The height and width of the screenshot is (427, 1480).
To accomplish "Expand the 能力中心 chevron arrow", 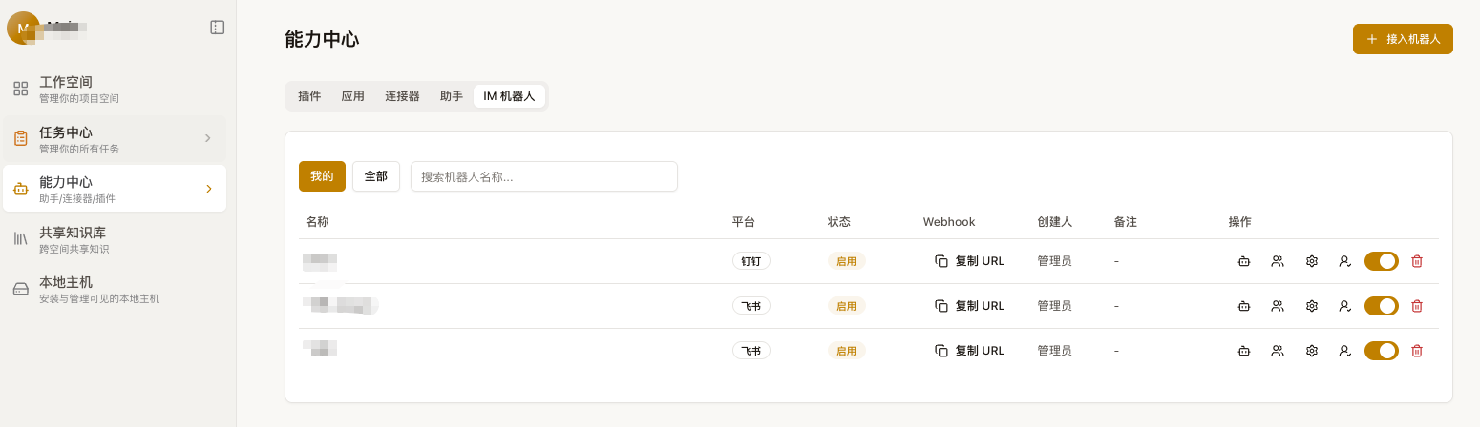I will [x=208, y=189].
